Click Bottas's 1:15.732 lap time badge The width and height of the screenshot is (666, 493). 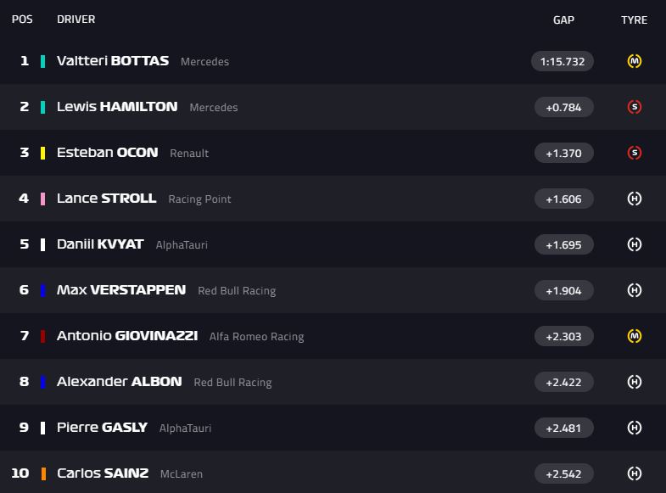[562, 61]
